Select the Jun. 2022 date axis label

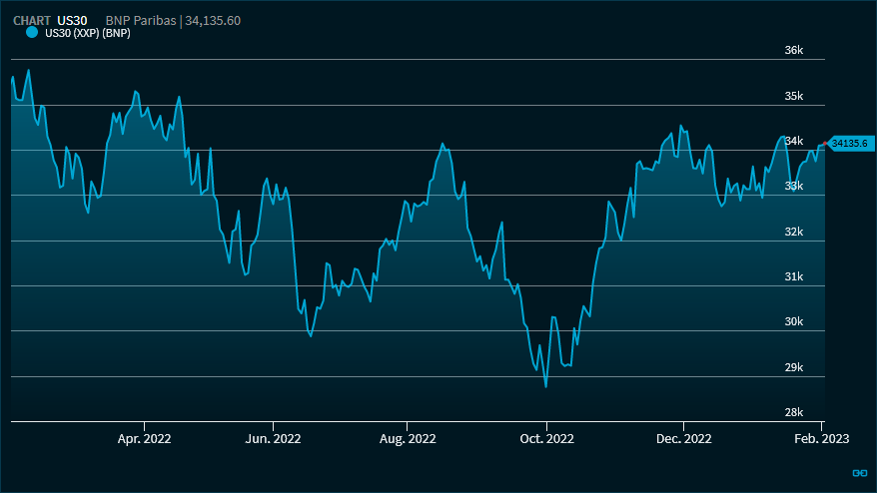tap(274, 438)
